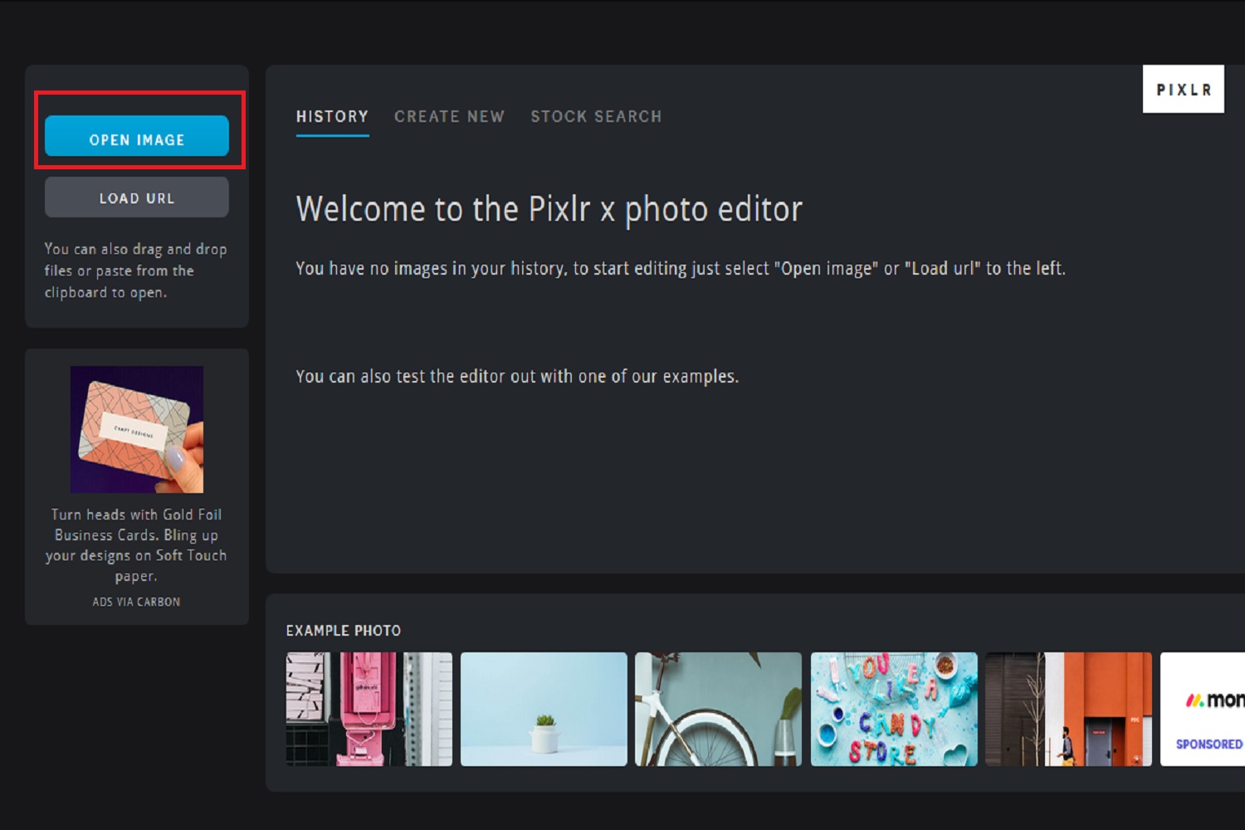Load the candy store example photo
This screenshot has height=830, width=1245.
[893, 709]
